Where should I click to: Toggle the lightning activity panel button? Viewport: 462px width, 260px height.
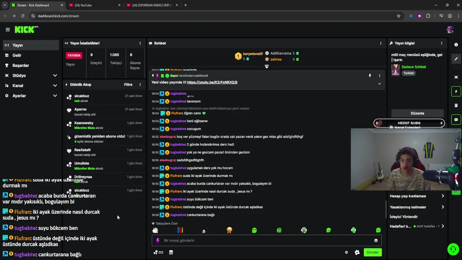click(x=456, y=91)
